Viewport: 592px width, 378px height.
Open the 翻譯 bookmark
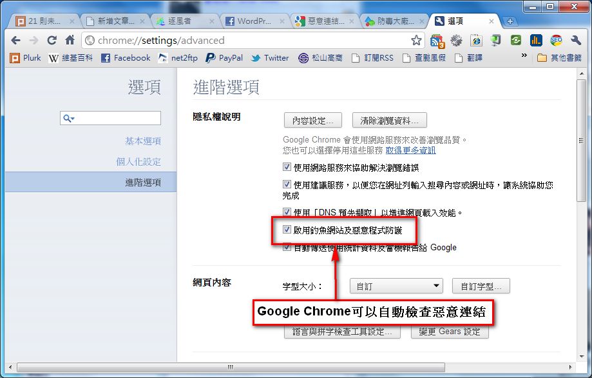468,58
